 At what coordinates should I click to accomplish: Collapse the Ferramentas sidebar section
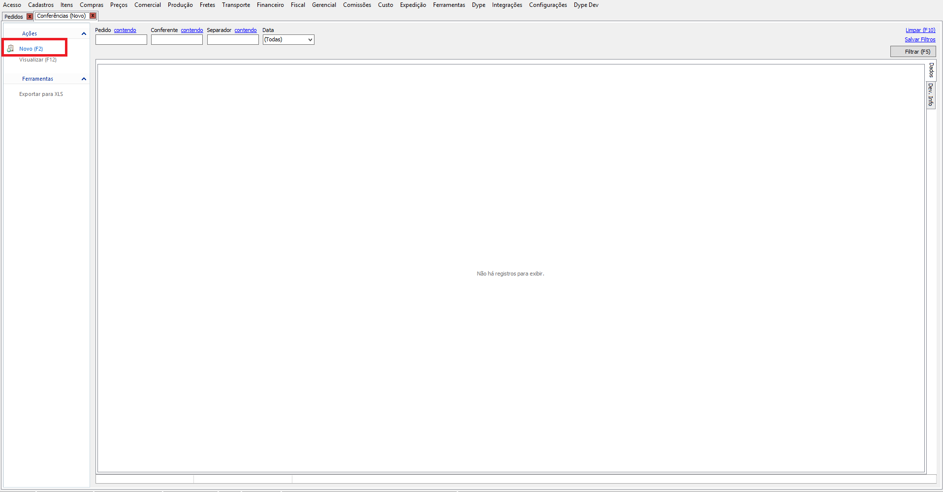84,79
